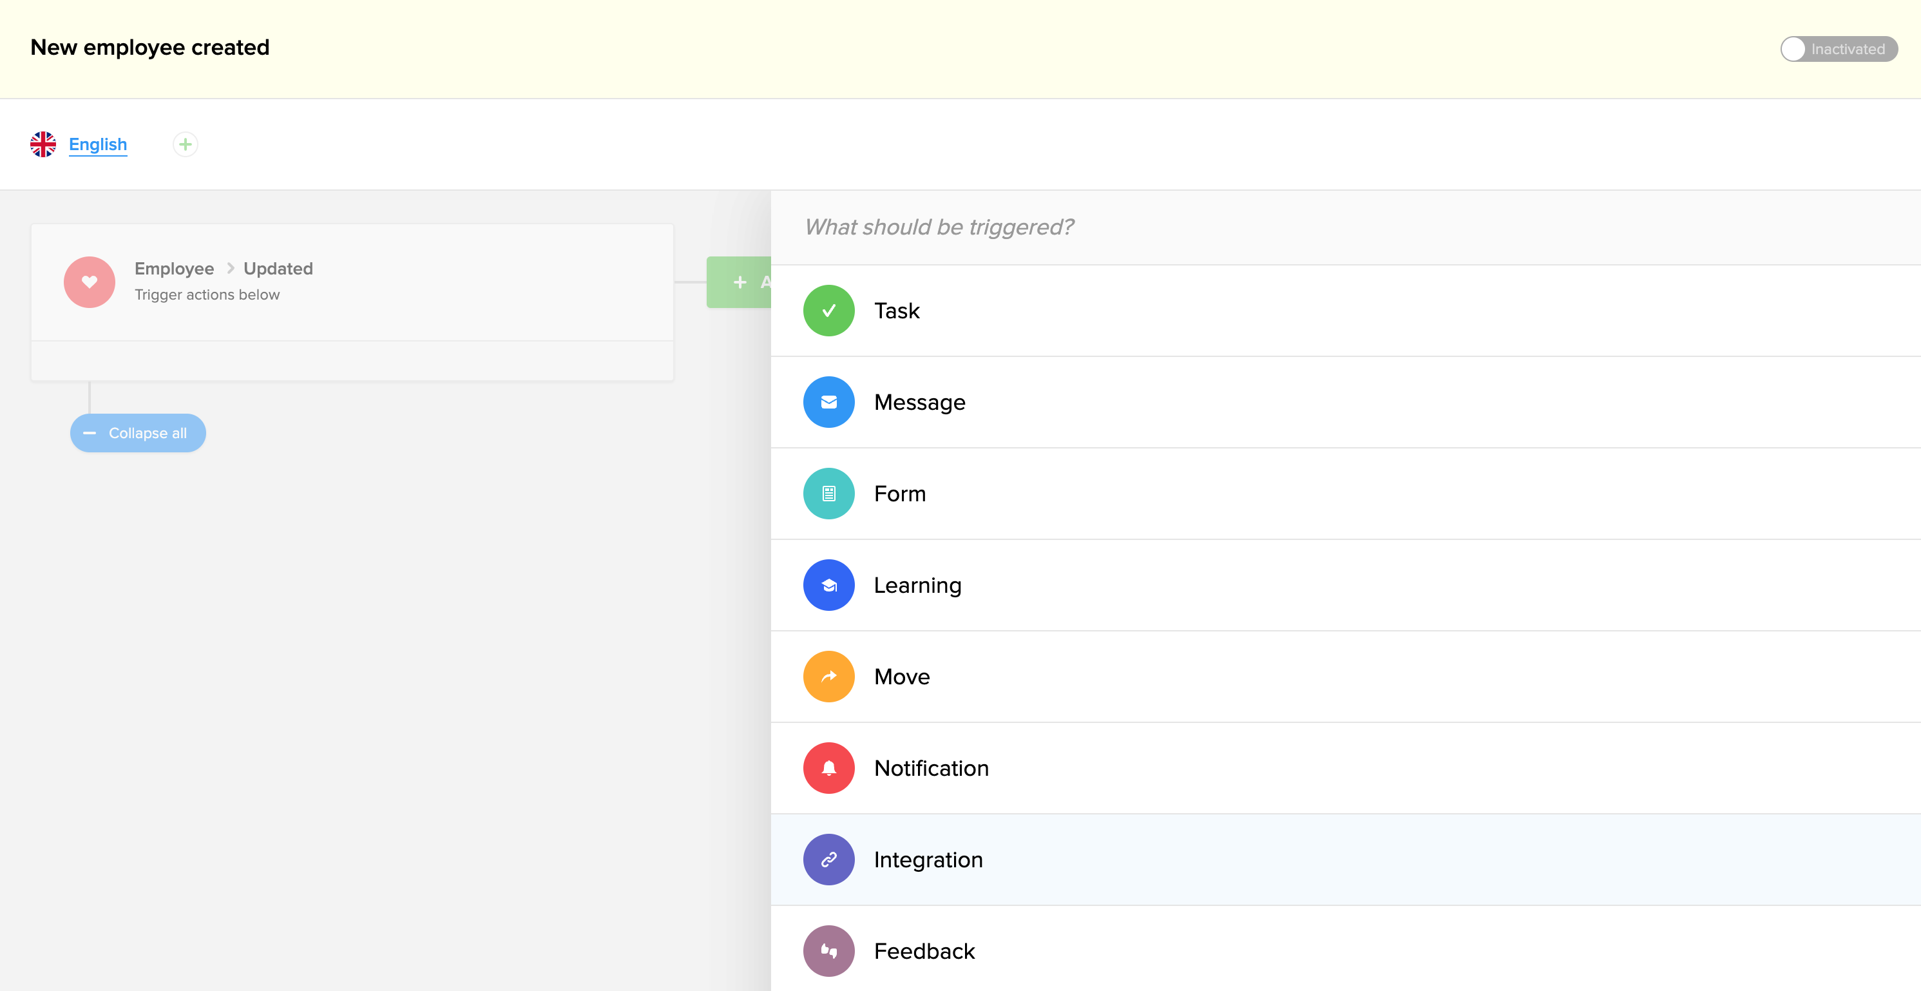Add a new language with plus icon
This screenshot has width=1921, height=991.
(x=185, y=145)
